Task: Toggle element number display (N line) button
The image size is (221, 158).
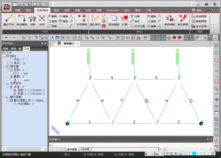Action: pos(192,38)
